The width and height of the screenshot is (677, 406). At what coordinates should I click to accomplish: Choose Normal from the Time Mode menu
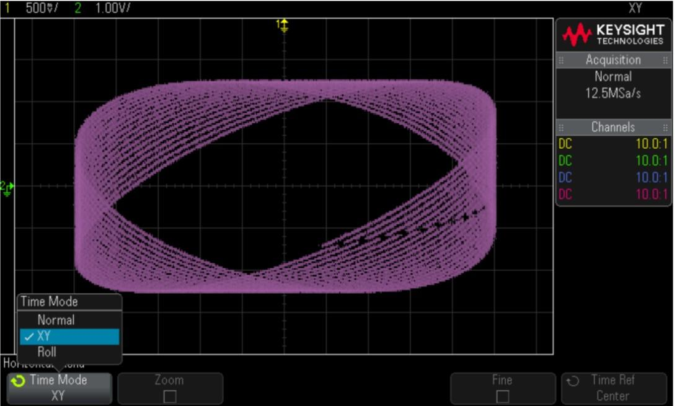click(56, 320)
